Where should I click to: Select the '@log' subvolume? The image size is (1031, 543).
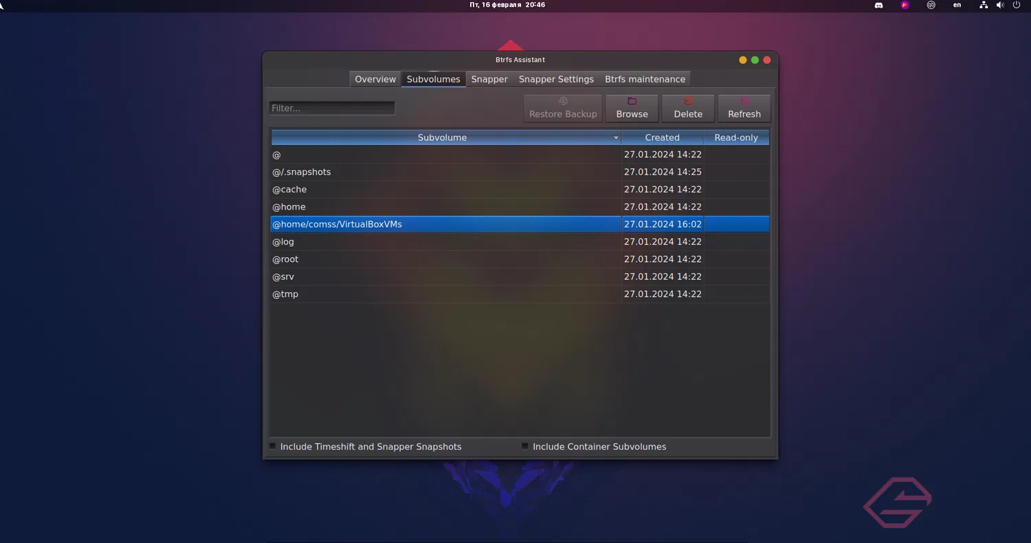tap(520, 242)
